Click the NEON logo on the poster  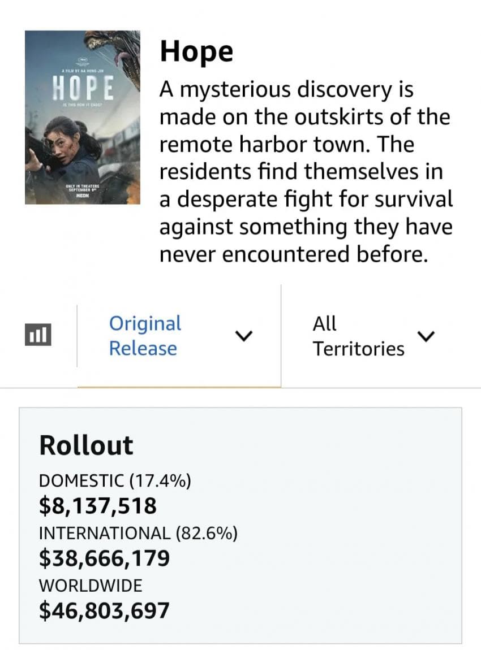click(x=83, y=195)
